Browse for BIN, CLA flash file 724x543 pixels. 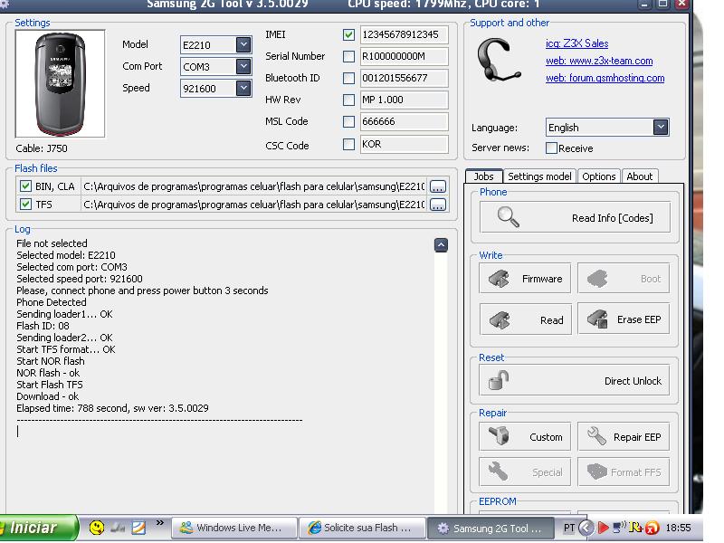(438, 186)
